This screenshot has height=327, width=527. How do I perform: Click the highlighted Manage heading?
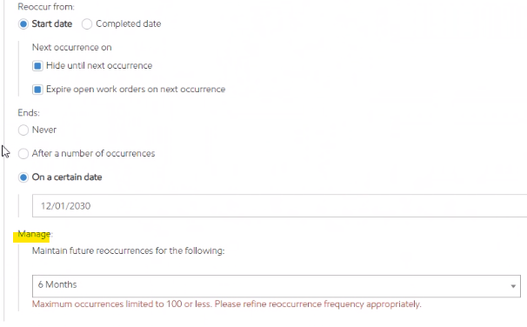[34, 234]
